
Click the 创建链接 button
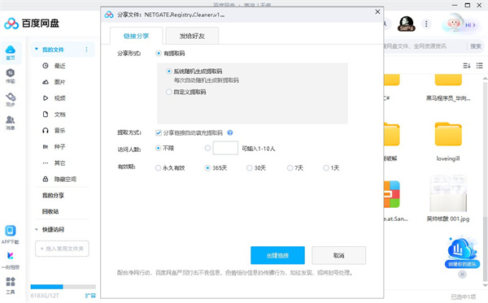coord(277,255)
